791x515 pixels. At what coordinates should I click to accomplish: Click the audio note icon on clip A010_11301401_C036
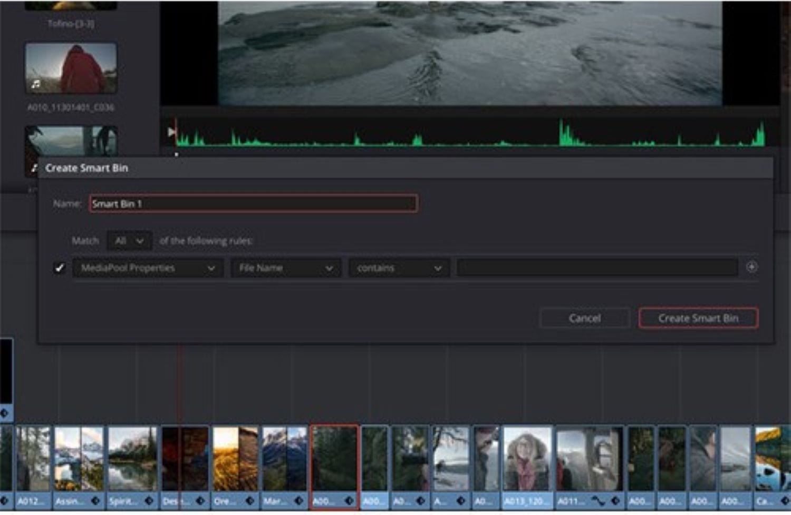(36, 84)
